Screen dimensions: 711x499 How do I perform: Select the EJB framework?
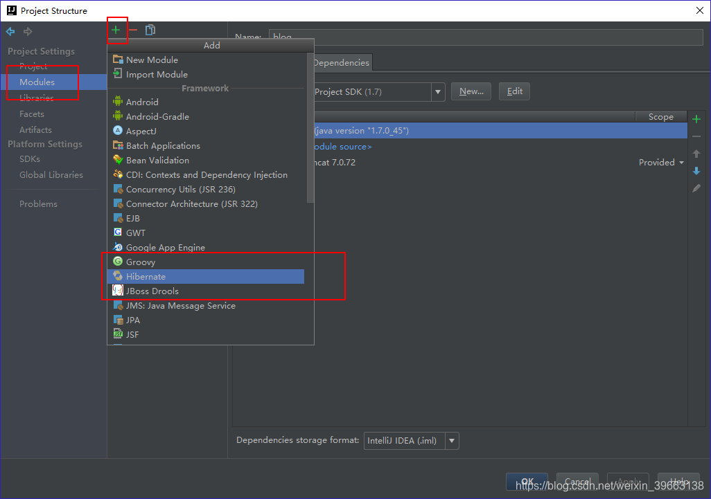(207, 218)
